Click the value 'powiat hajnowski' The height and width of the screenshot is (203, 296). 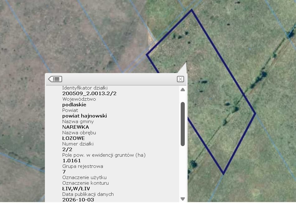[x=84, y=116]
